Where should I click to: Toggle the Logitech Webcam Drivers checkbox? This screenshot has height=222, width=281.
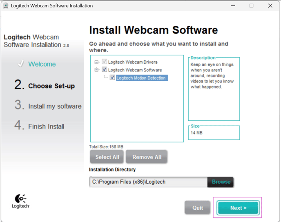104,62
